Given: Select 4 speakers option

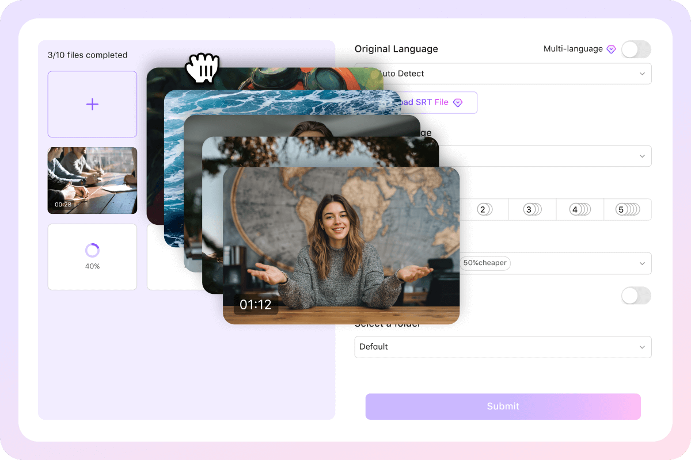Looking at the screenshot, I should point(580,209).
